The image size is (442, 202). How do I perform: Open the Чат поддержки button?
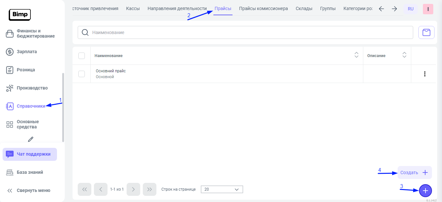[30, 154]
